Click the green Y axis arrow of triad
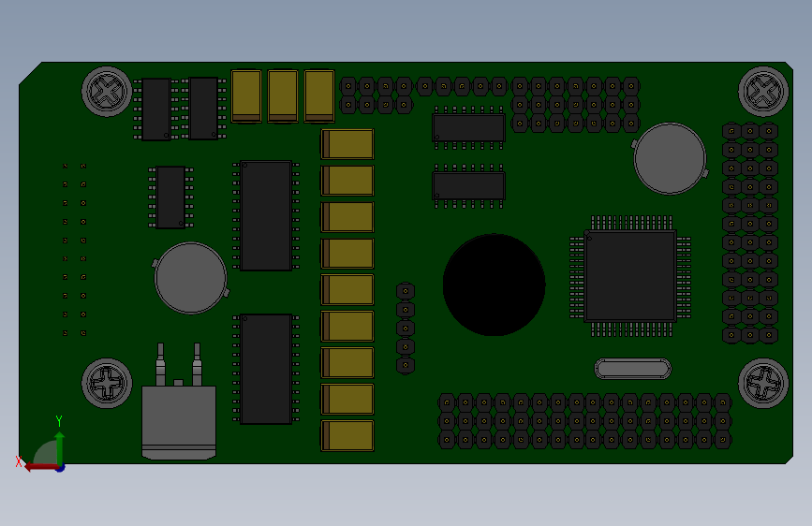Image resolution: width=812 pixels, height=526 pixels. pos(60,447)
